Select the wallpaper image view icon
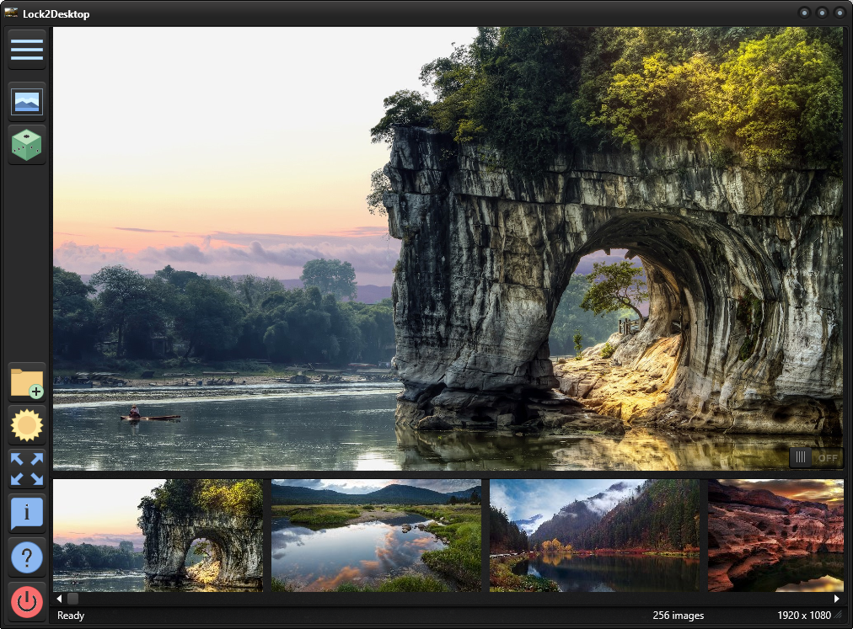This screenshot has height=629, width=853. (x=26, y=100)
